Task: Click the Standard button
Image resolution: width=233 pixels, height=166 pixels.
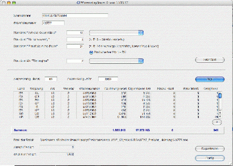Action: coord(209,59)
